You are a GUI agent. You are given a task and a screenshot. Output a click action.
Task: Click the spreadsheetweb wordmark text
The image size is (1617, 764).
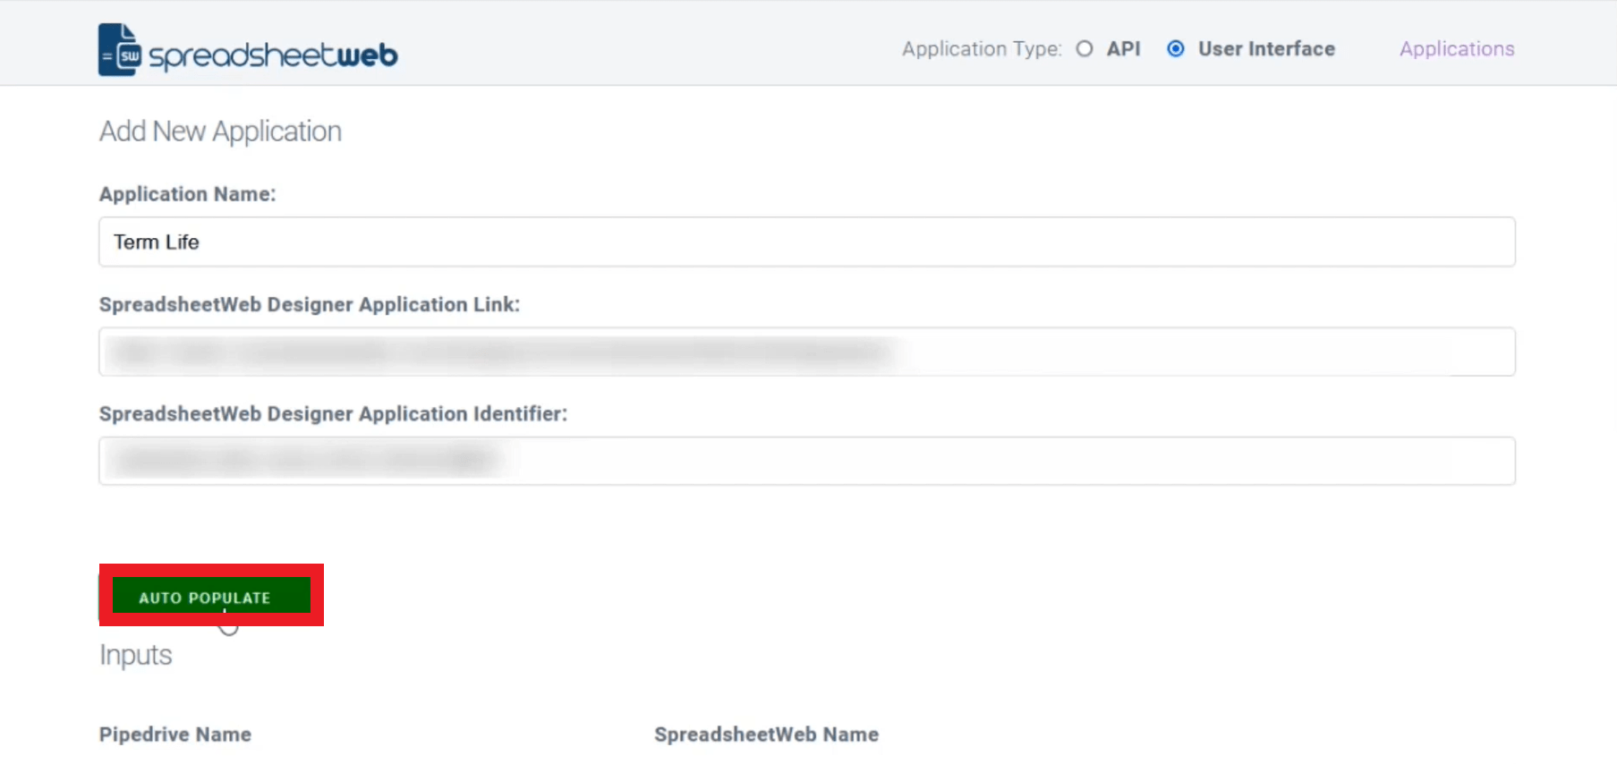273,55
